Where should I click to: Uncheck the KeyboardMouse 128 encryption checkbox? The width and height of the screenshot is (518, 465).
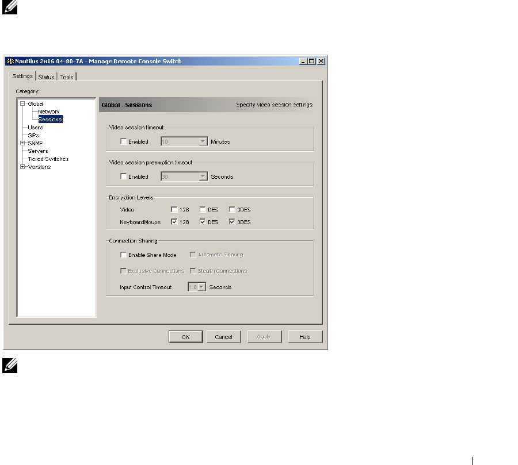pyautogui.click(x=174, y=222)
